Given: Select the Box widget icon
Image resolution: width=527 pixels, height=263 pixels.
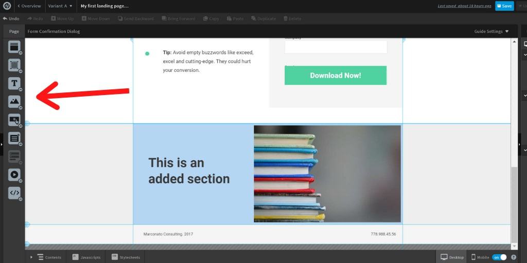Looking at the screenshot, I should click(x=14, y=65).
